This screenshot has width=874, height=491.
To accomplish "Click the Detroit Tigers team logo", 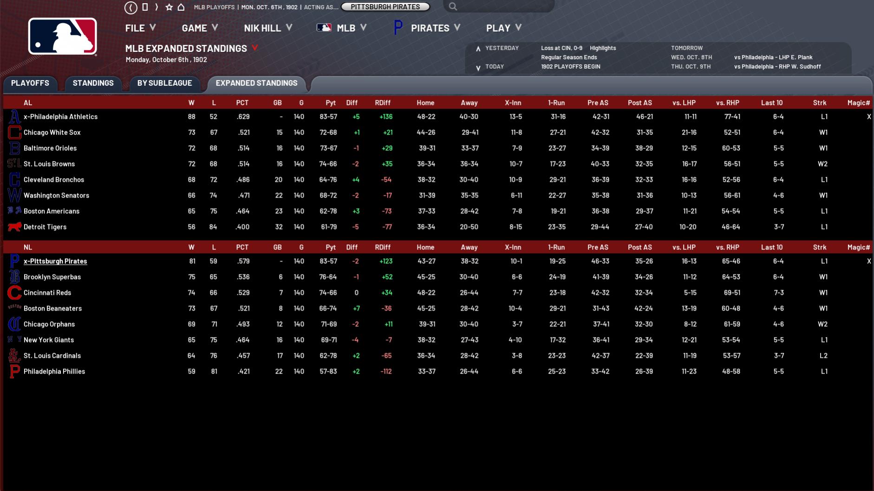I will 14,227.
